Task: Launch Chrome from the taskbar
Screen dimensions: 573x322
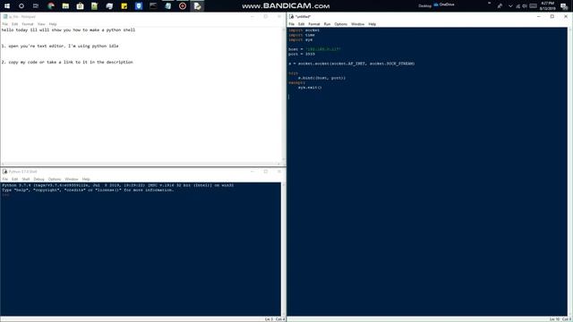Action: coord(51,6)
